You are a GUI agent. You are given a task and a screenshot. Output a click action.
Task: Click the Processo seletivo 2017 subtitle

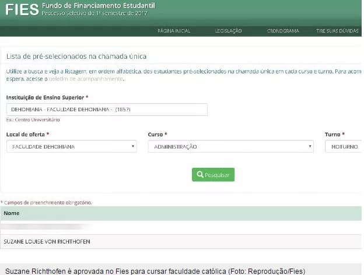94,13
